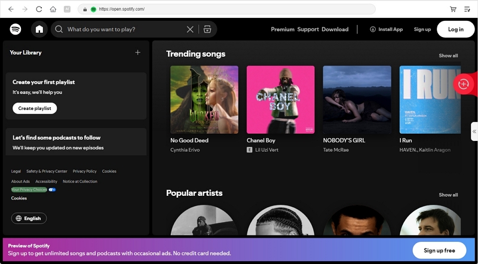478x264 pixels.
Task: Open the About Ads link
Action: tap(20, 182)
